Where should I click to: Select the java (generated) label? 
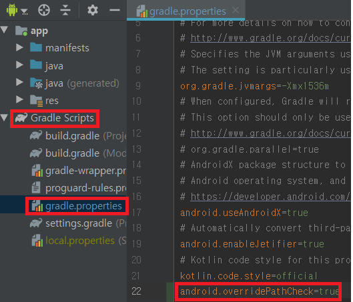point(82,83)
